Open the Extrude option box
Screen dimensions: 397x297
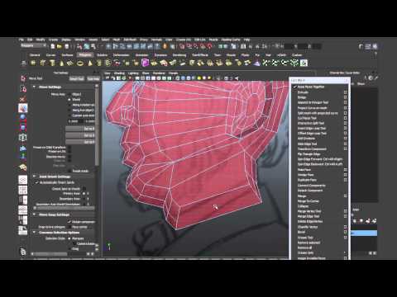[345, 92]
